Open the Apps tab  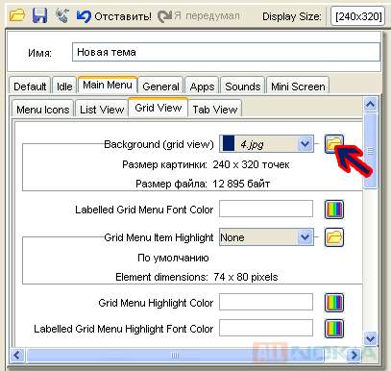pos(202,86)
